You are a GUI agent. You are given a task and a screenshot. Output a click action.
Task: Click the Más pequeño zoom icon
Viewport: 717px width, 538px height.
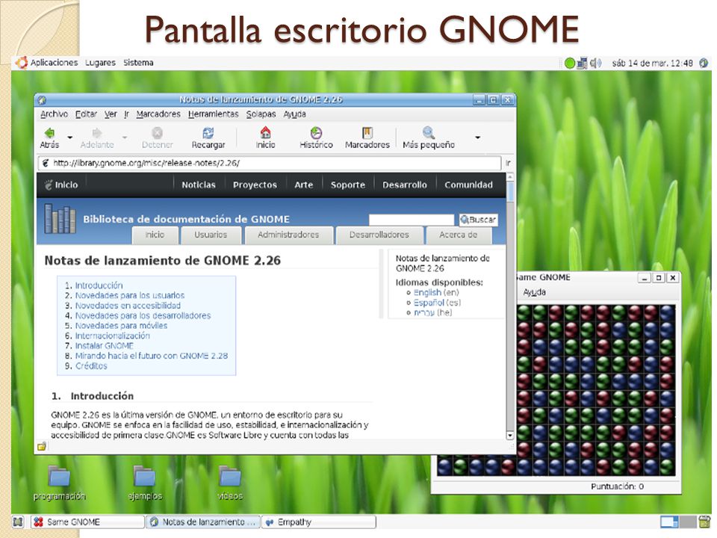click(x=429, y=133)
